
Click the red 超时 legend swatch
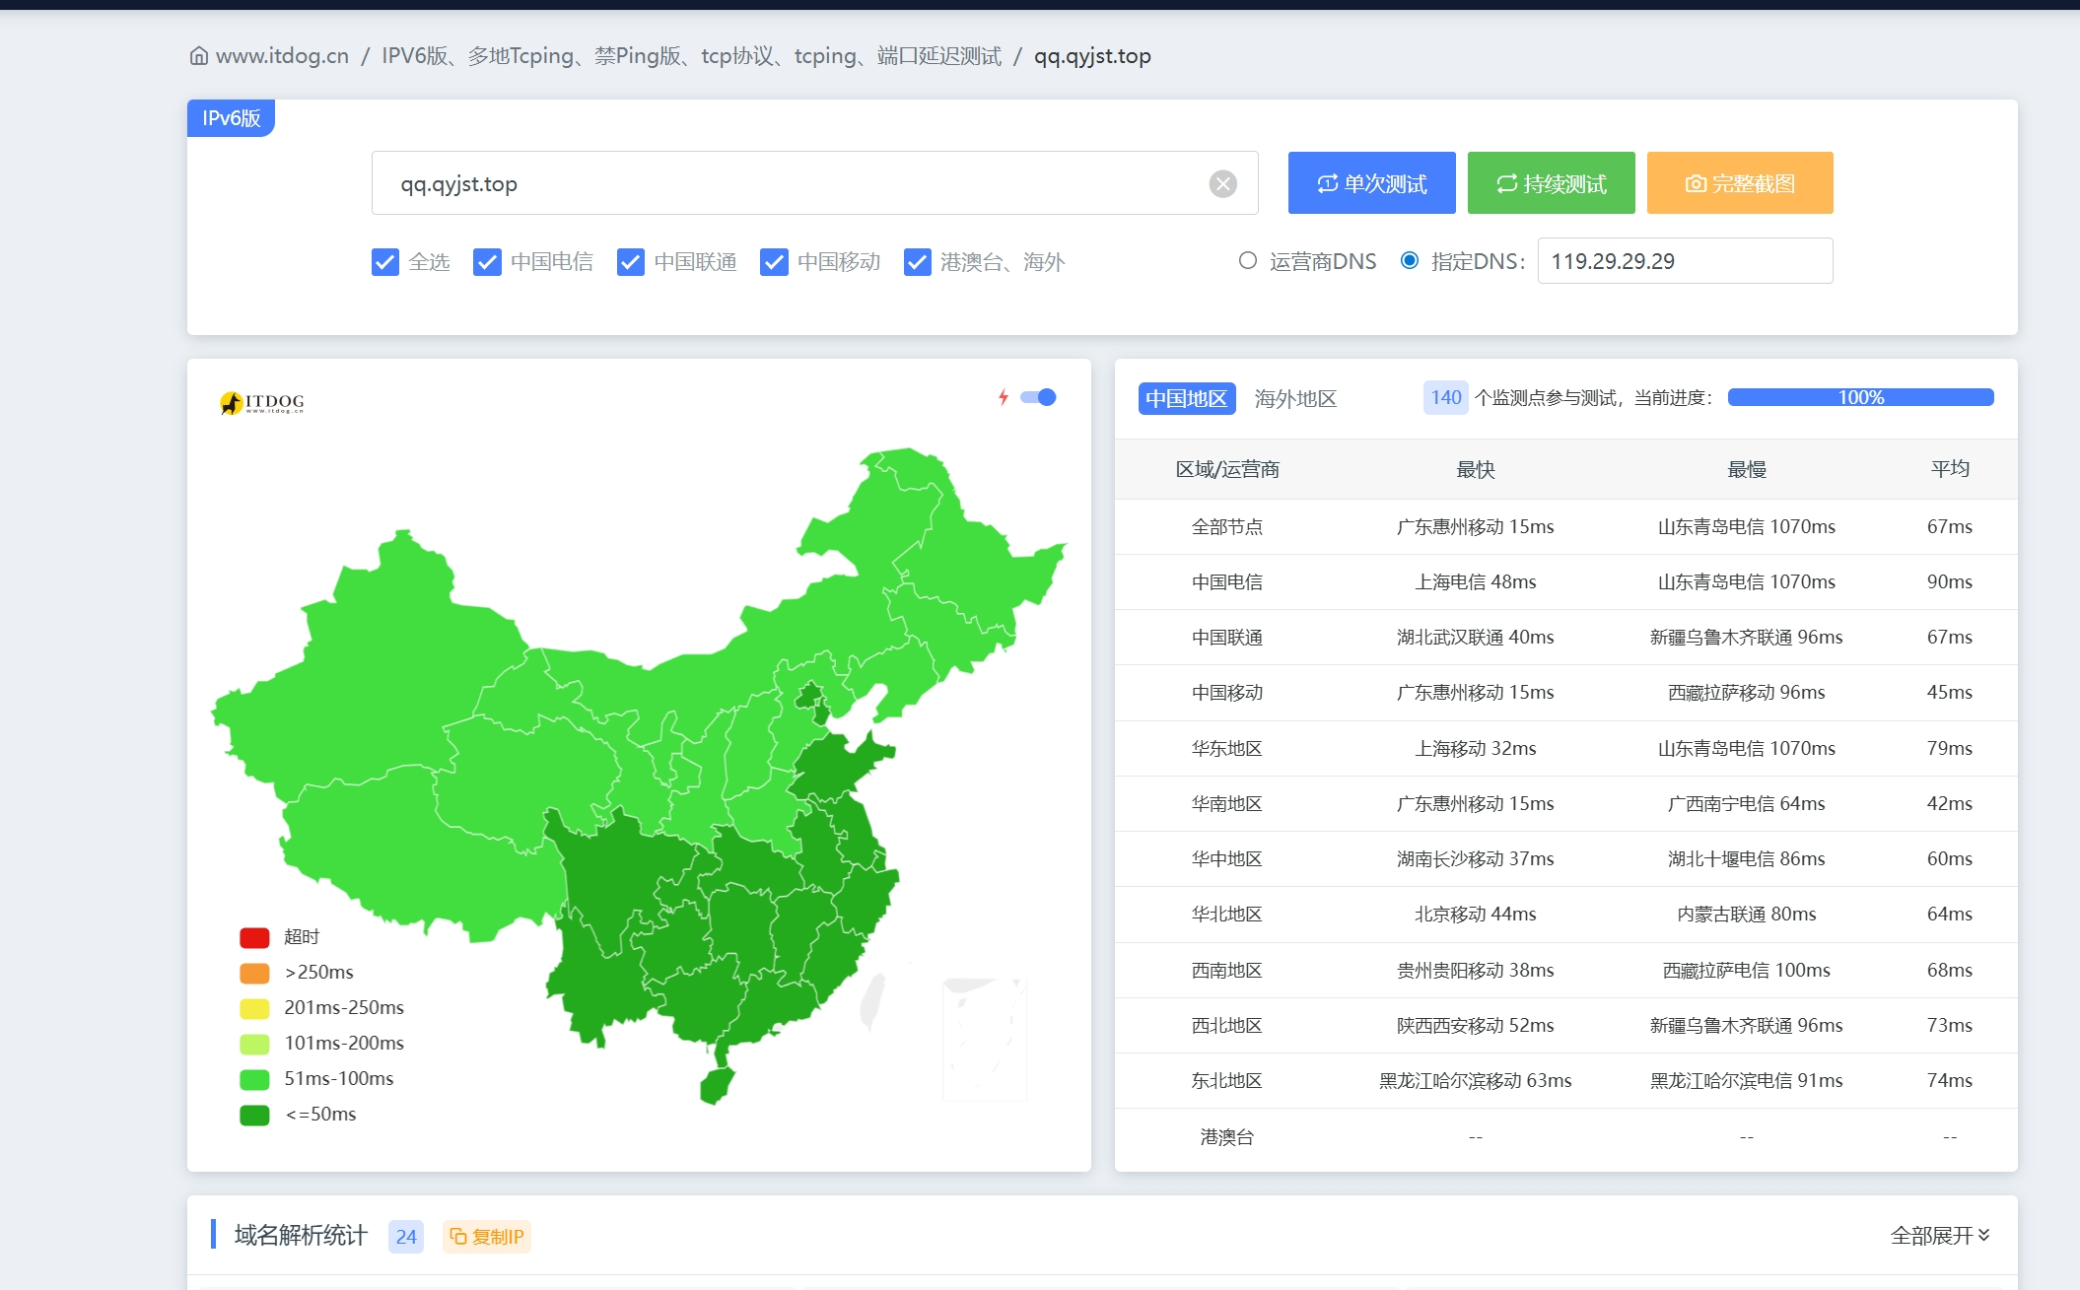[254, 937]
